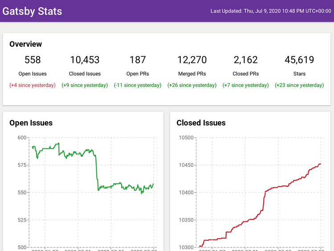Viewport: 334px width, 251px height.
Task: Click the '+9 since yesterday' text
Action: pos(85,85)
